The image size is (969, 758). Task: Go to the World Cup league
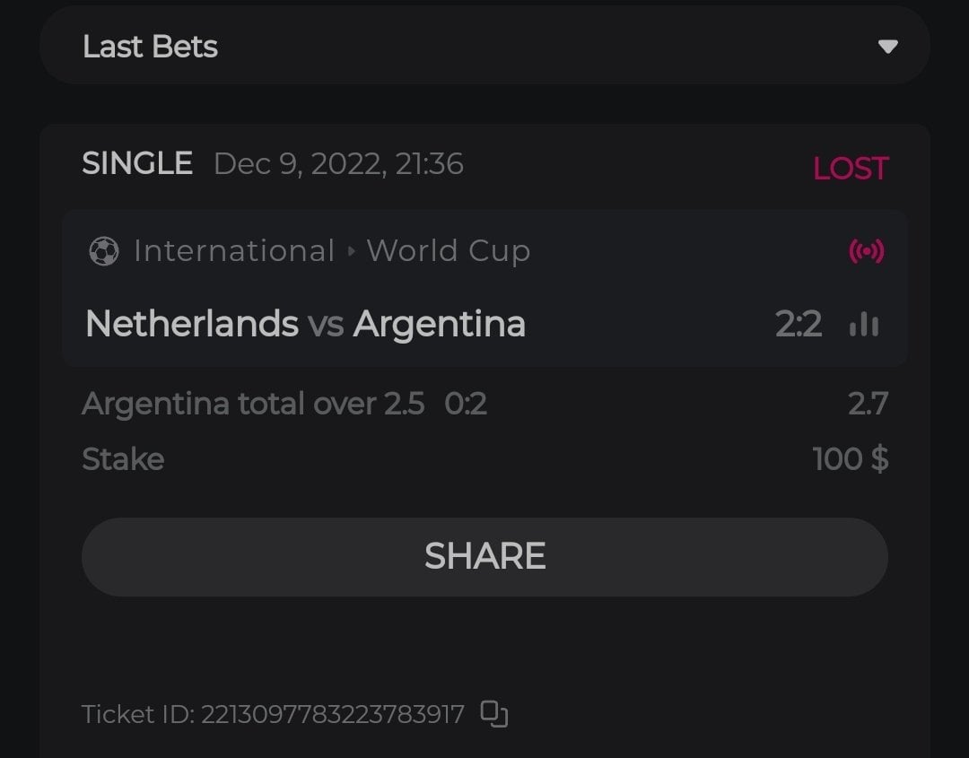[448, 251]
